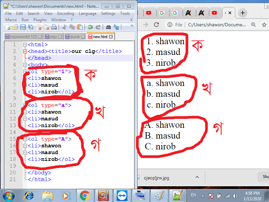Collapse the first ol fold on line 5
269x202 pixels.
coord(25,71)
